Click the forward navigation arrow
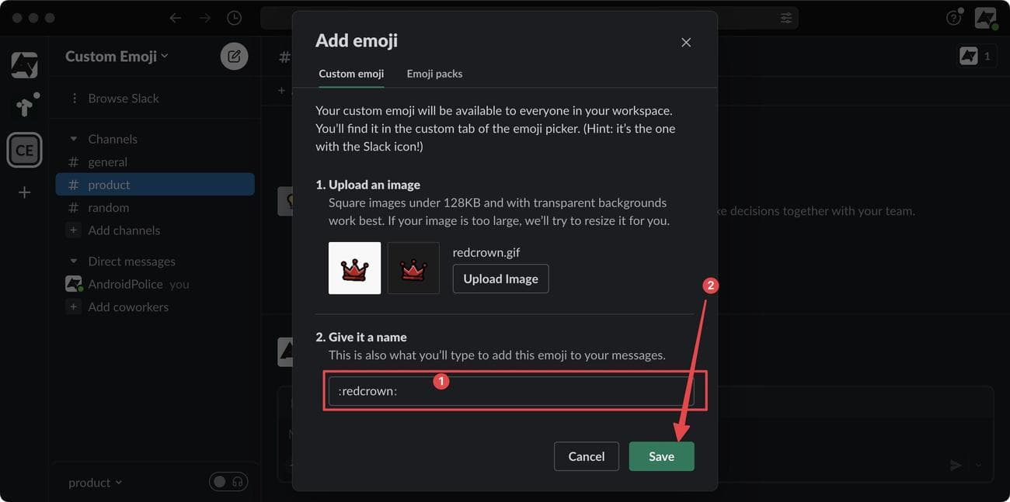1010x502 pixels. click(204, 17)
